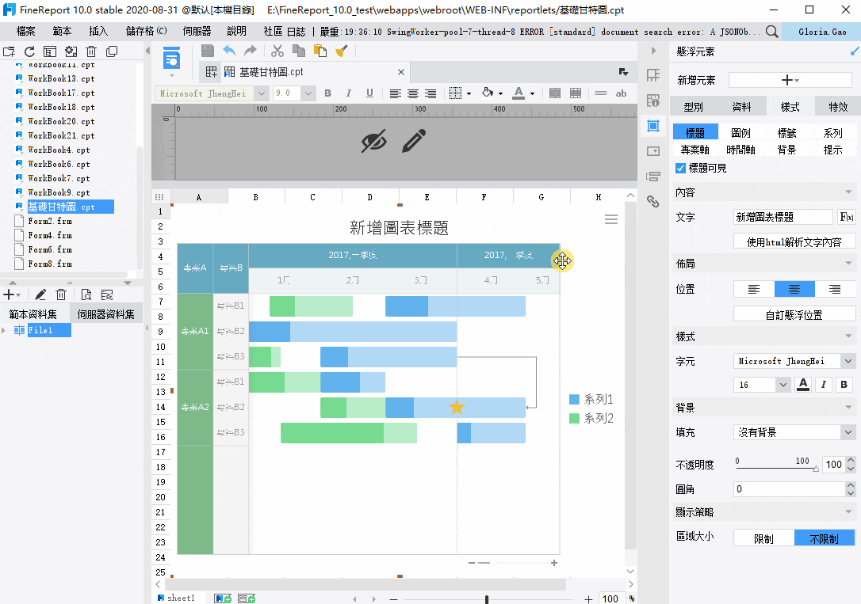Viewport: 861px width, 604px height.
Task: Open the hyperlink chain panel icon
Action: (x=653, y=201)
